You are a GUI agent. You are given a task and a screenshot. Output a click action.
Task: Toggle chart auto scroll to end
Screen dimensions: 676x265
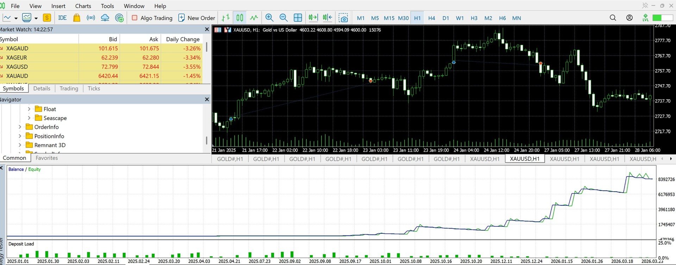[x=313, y=18]
